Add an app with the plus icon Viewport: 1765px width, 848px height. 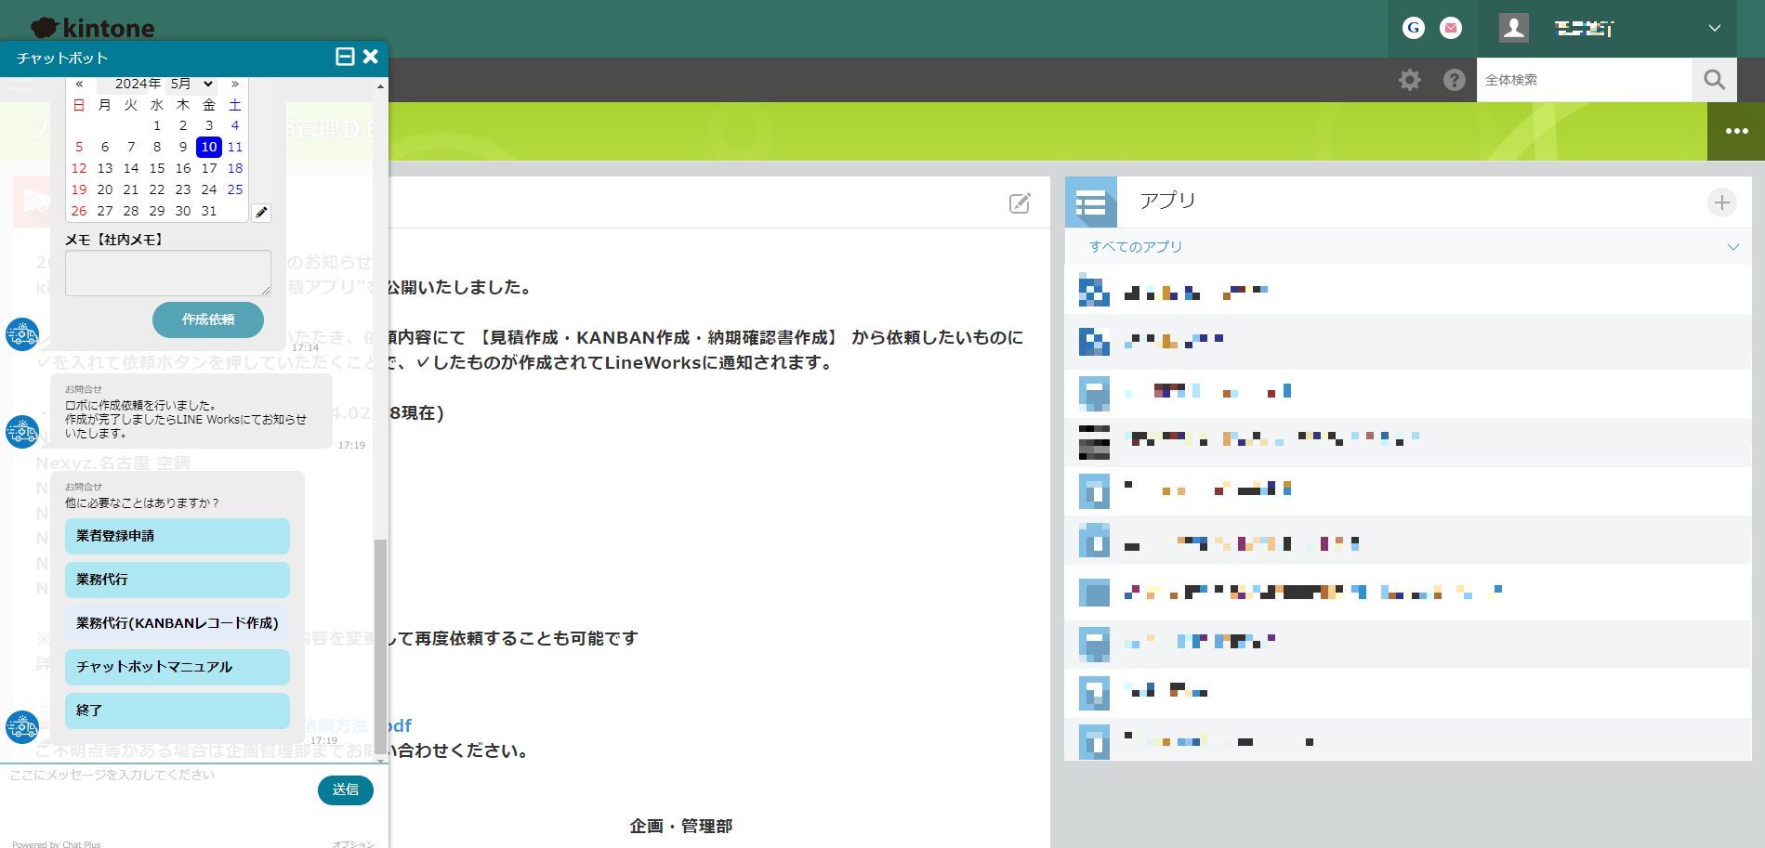click(x=1721, y=202)
